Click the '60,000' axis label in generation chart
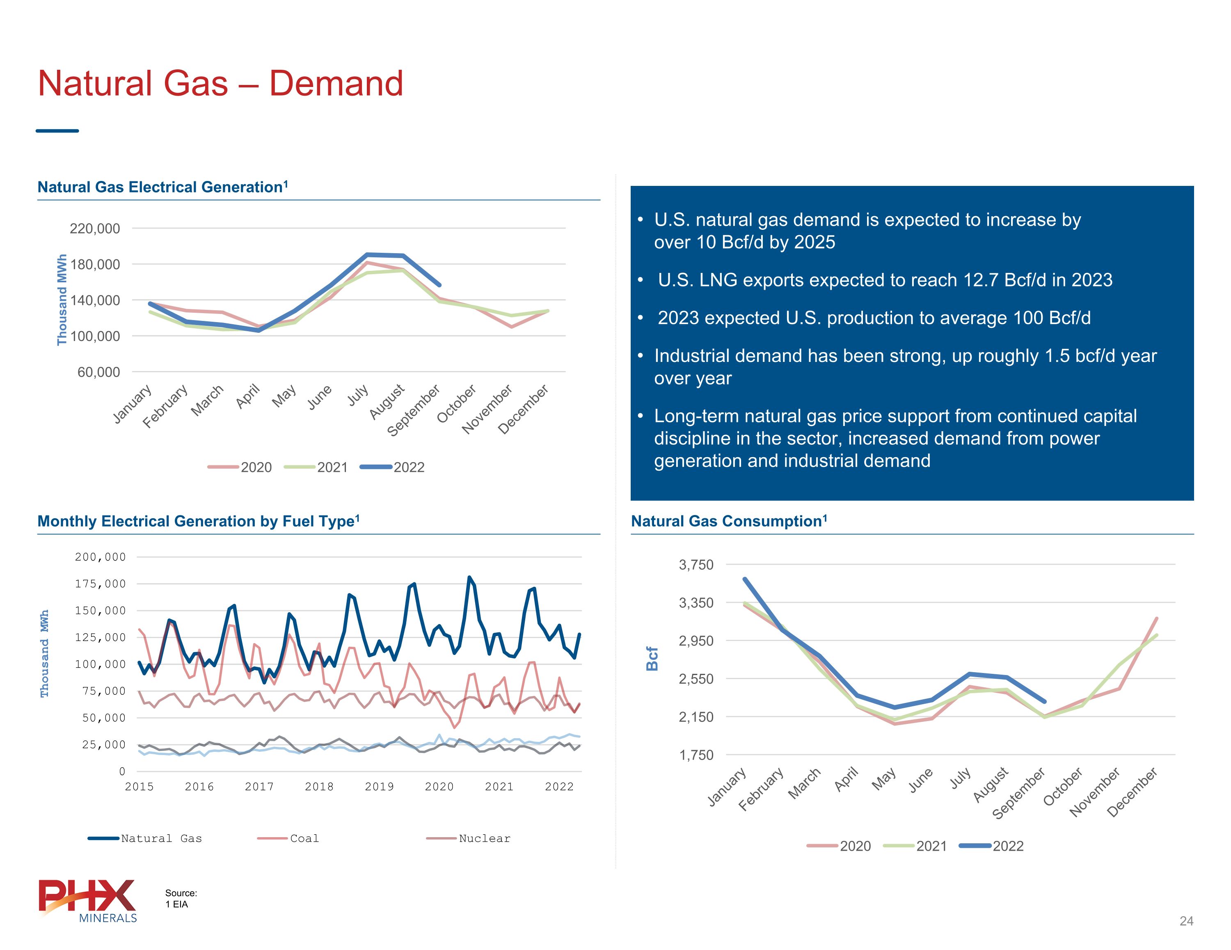 coord(98,372)
